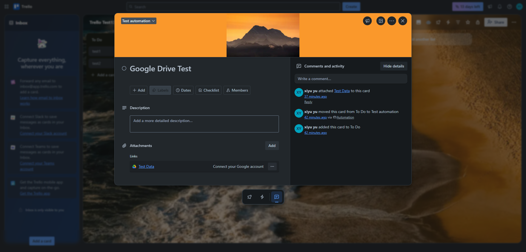Click the Attachments paperclip icon
Image resolution: width=526 pixels, height=252 pixels.
[124, 146]
